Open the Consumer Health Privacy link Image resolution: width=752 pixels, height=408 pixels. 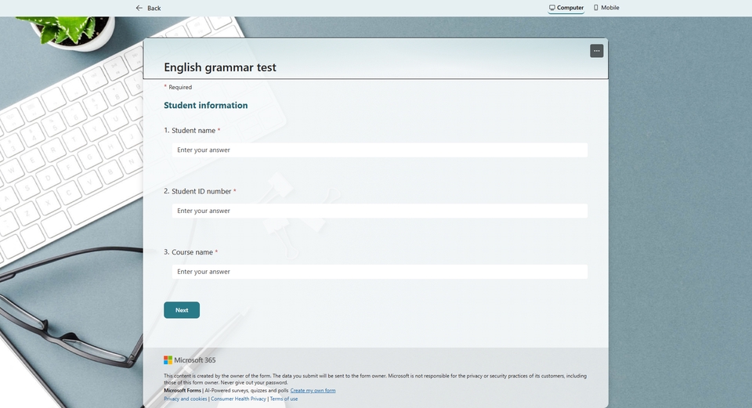click(238, 399)
